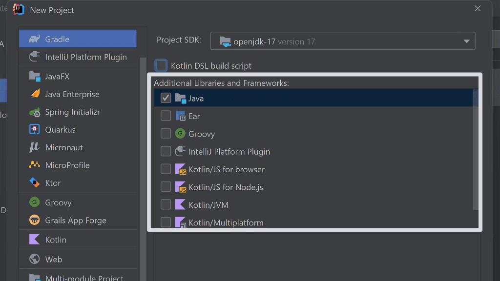
Task: Select the Gradle project generator icon
Action: (x=34, y=38)
